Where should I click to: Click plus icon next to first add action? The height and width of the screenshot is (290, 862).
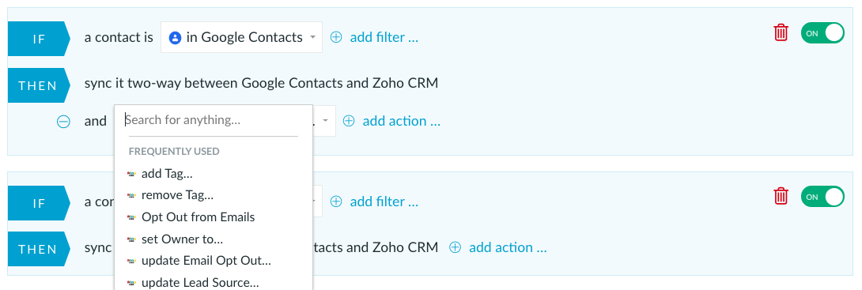pos(349,121)
